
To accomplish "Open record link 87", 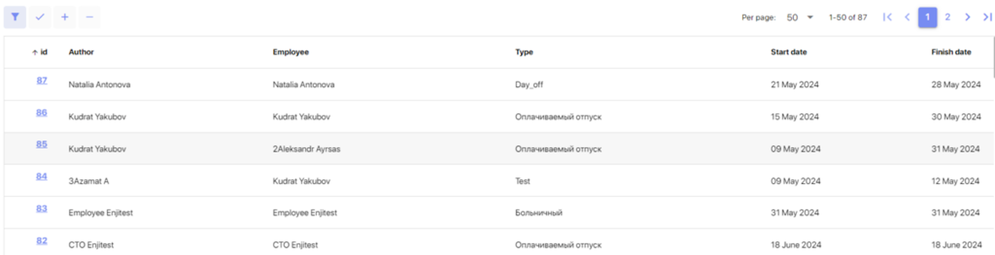I will click(42, 80).
